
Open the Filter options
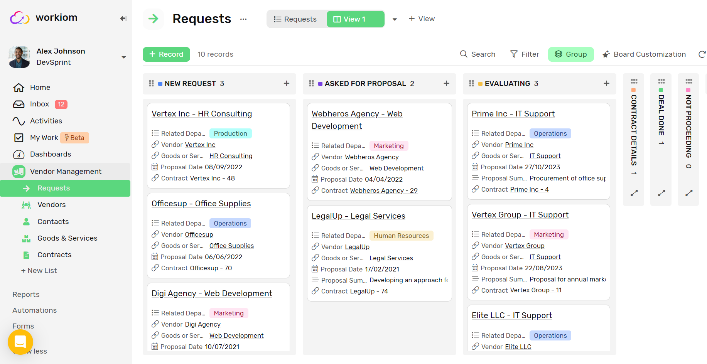pos(524,54)
